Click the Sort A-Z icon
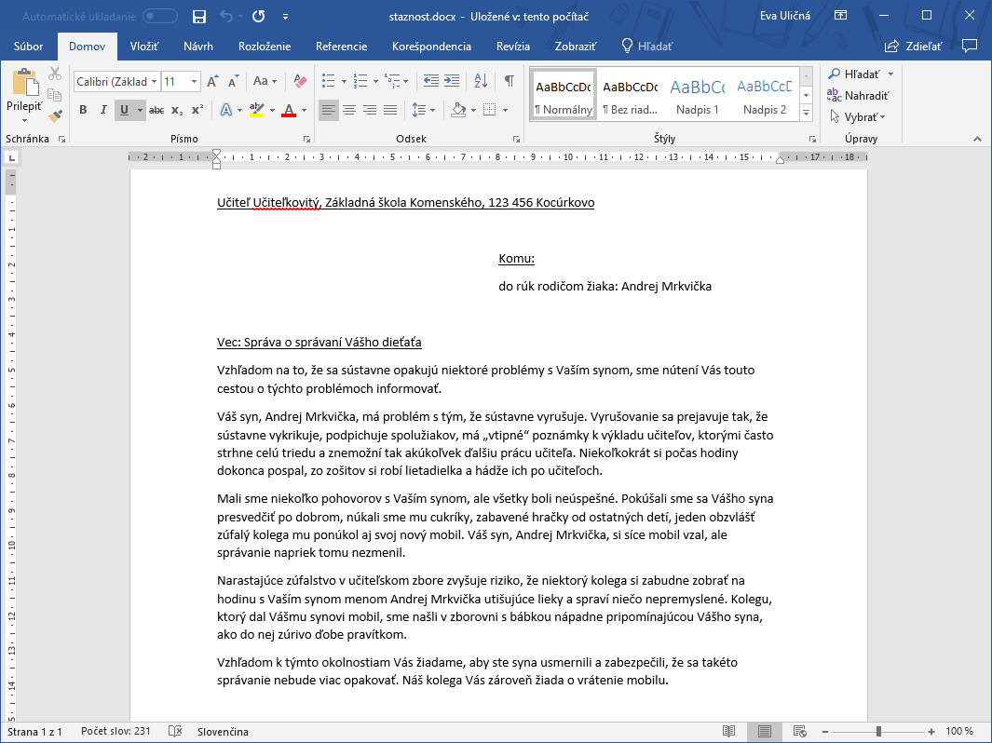The height and width of the screenshot is (743, 992). coord(482,81)
